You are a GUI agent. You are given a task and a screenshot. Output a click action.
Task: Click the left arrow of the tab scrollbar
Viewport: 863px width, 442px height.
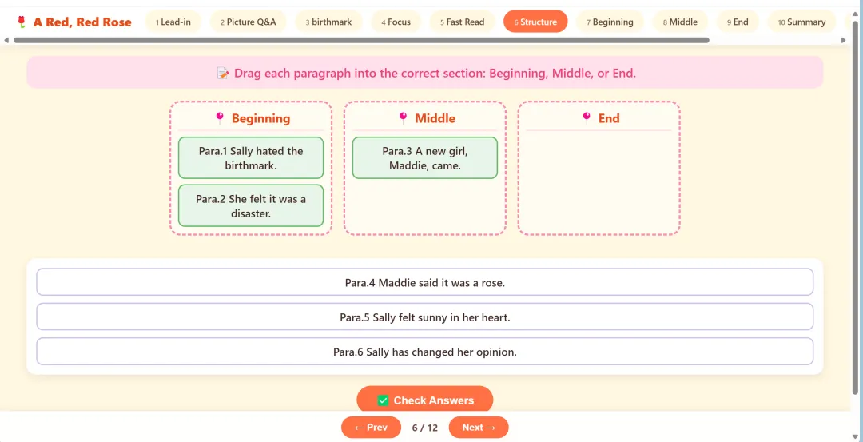pyautogui.click(x=6, y=40)
